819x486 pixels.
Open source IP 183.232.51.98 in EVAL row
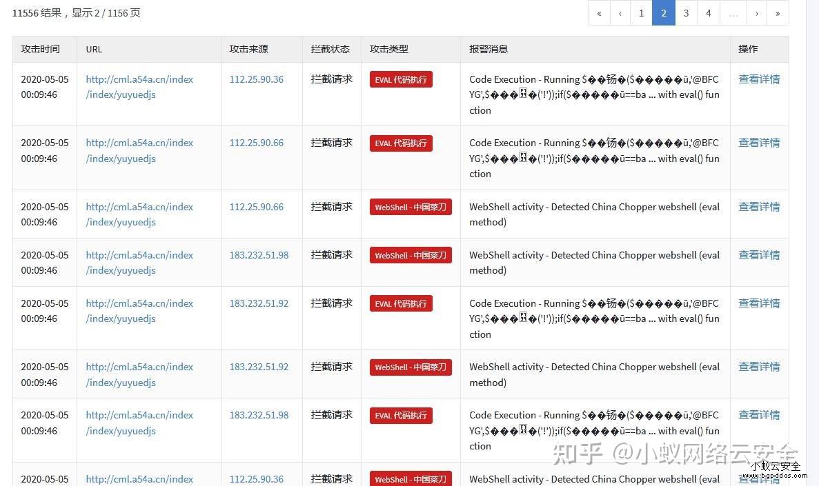pos(259,415)
